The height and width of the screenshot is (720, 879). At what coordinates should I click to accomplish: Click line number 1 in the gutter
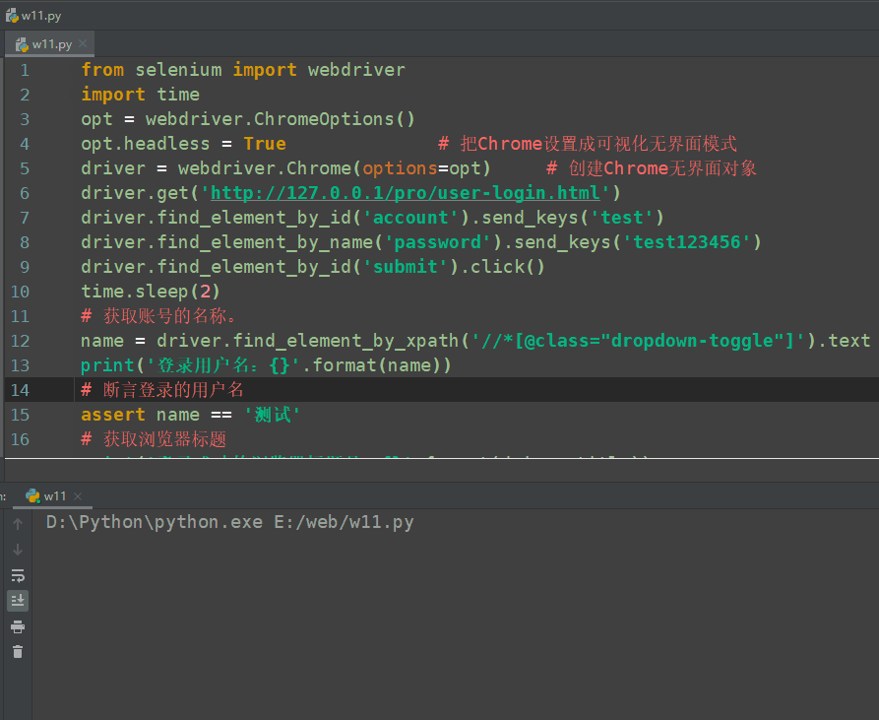click(25, 70)
